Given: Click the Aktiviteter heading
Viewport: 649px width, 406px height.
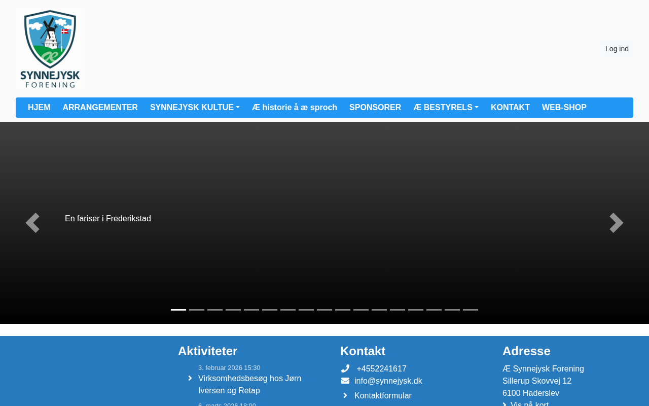Looking at the screenshot, I should point(208,351).
